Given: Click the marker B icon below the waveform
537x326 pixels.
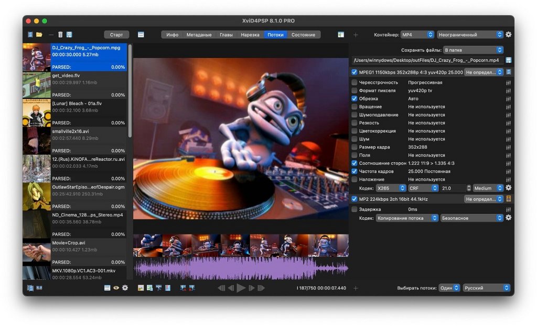Looking at the screenshot, I should click(x=192, y=288).
